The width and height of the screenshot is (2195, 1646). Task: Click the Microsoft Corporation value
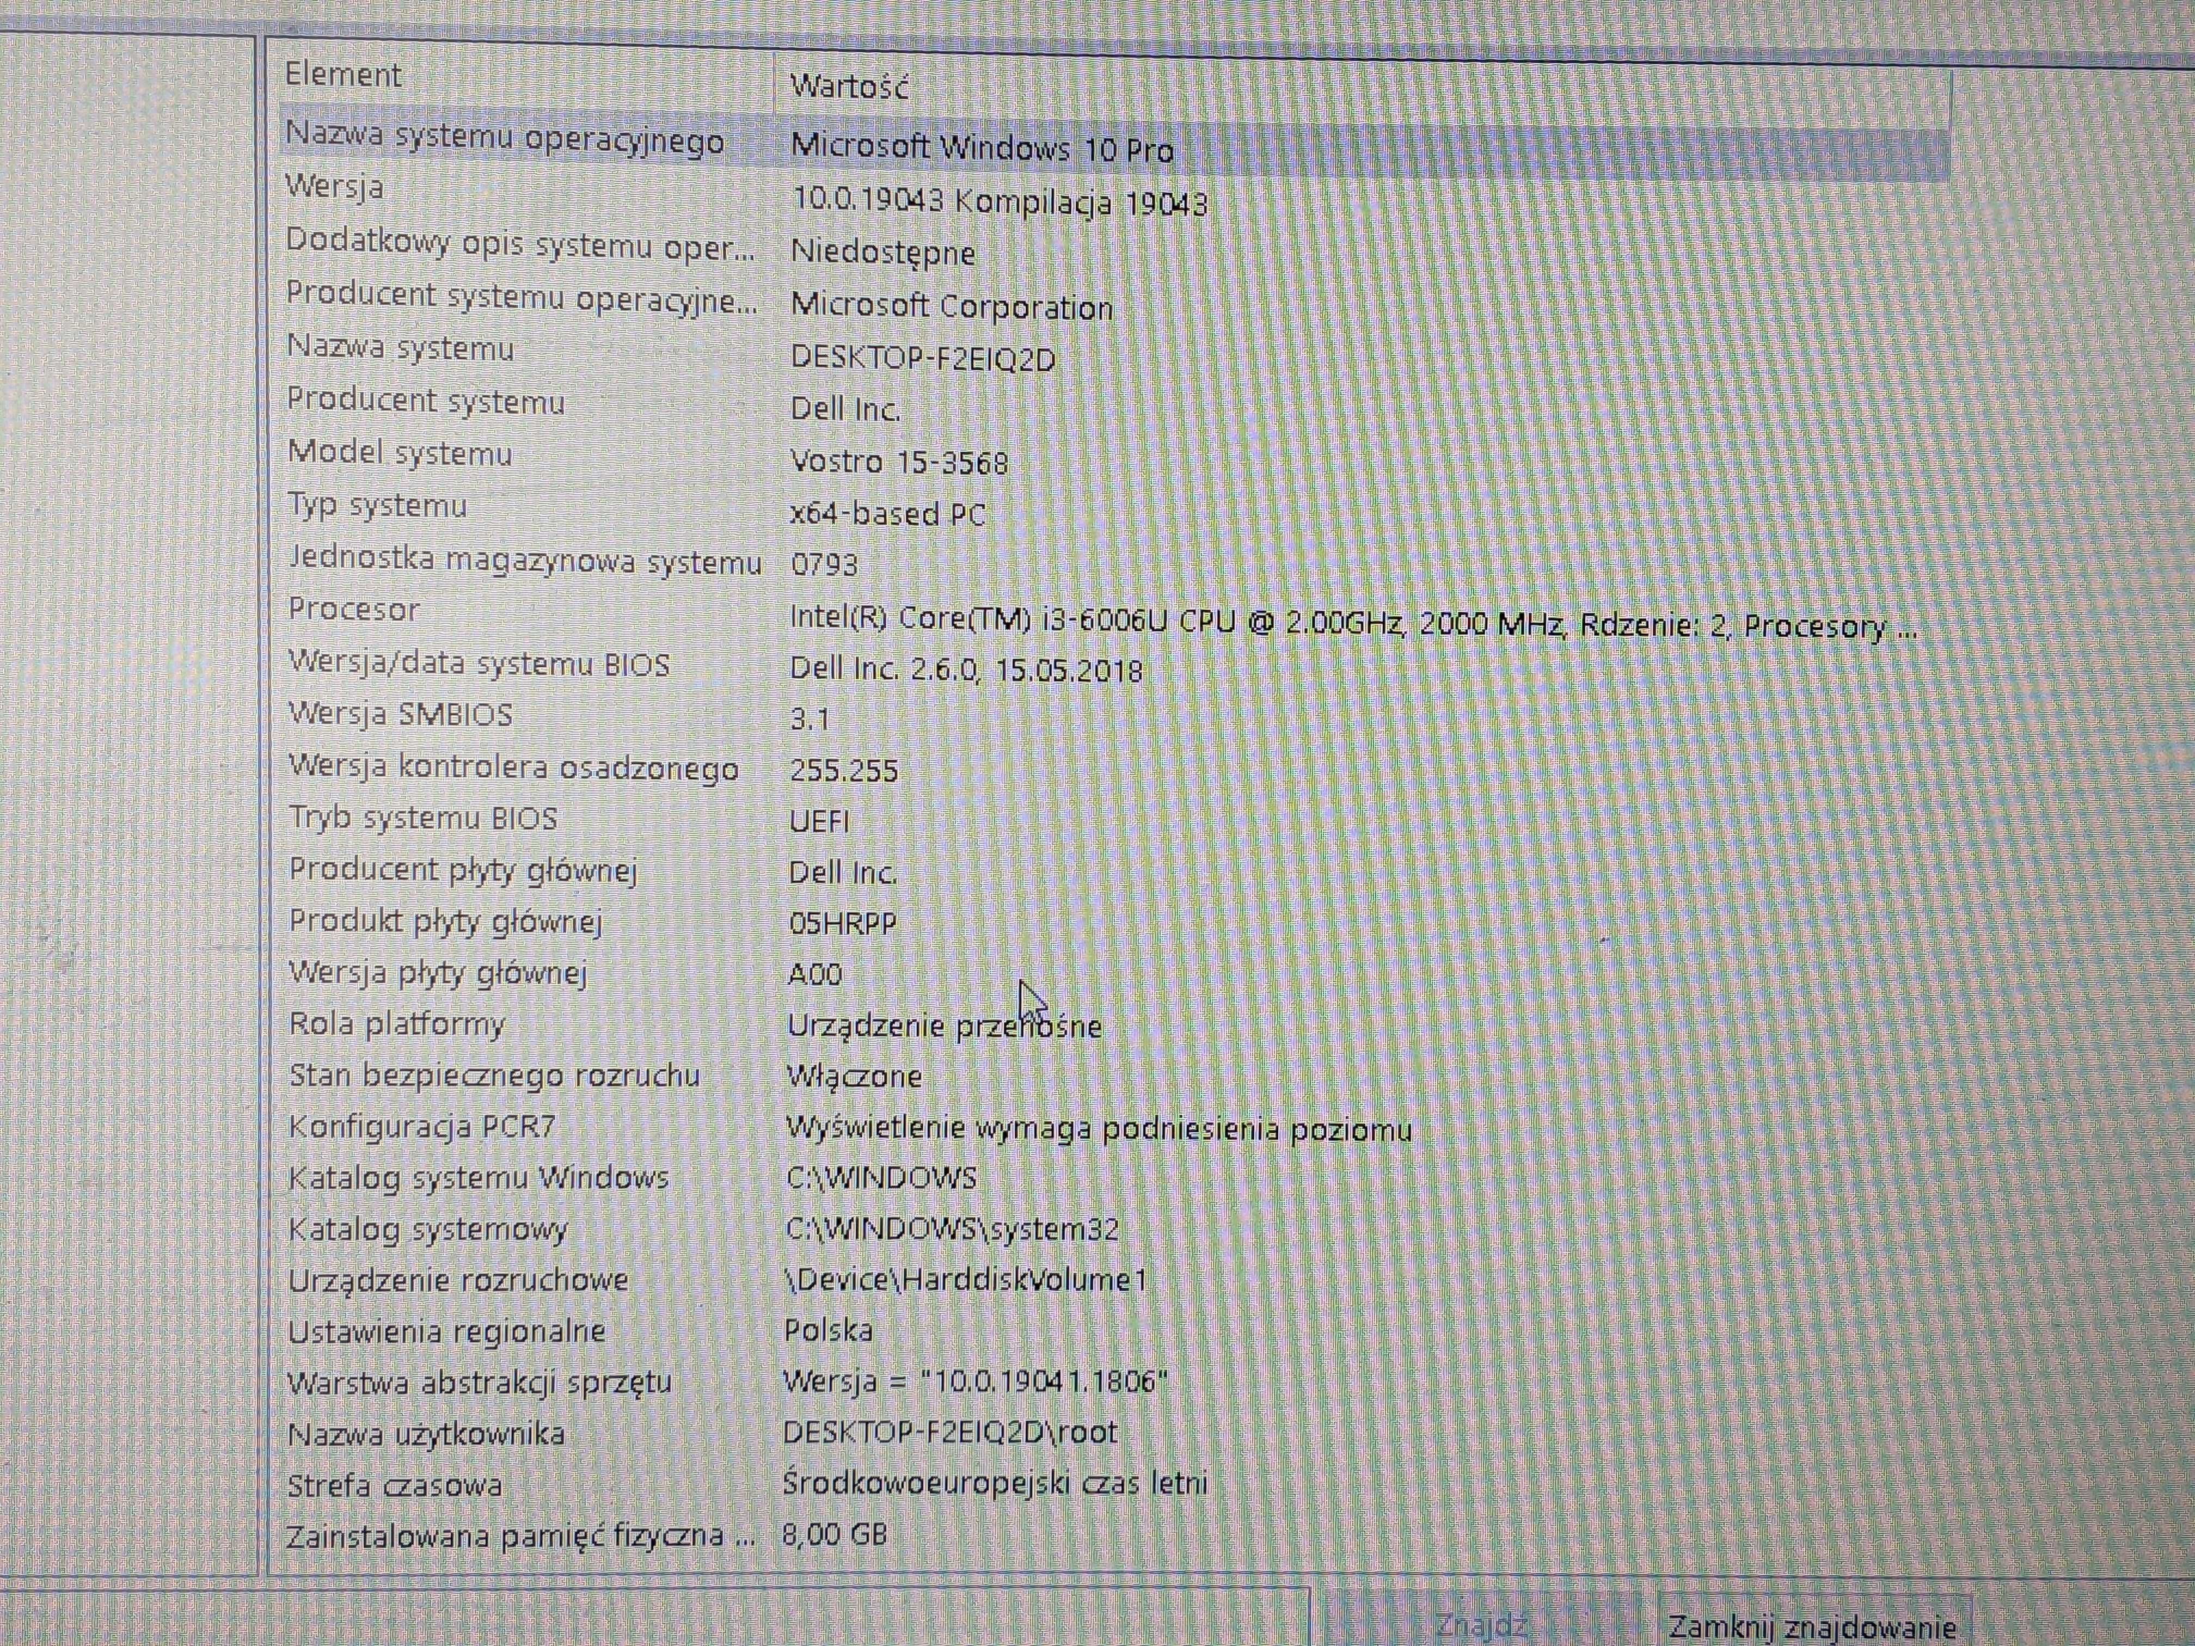pos(952,306)
